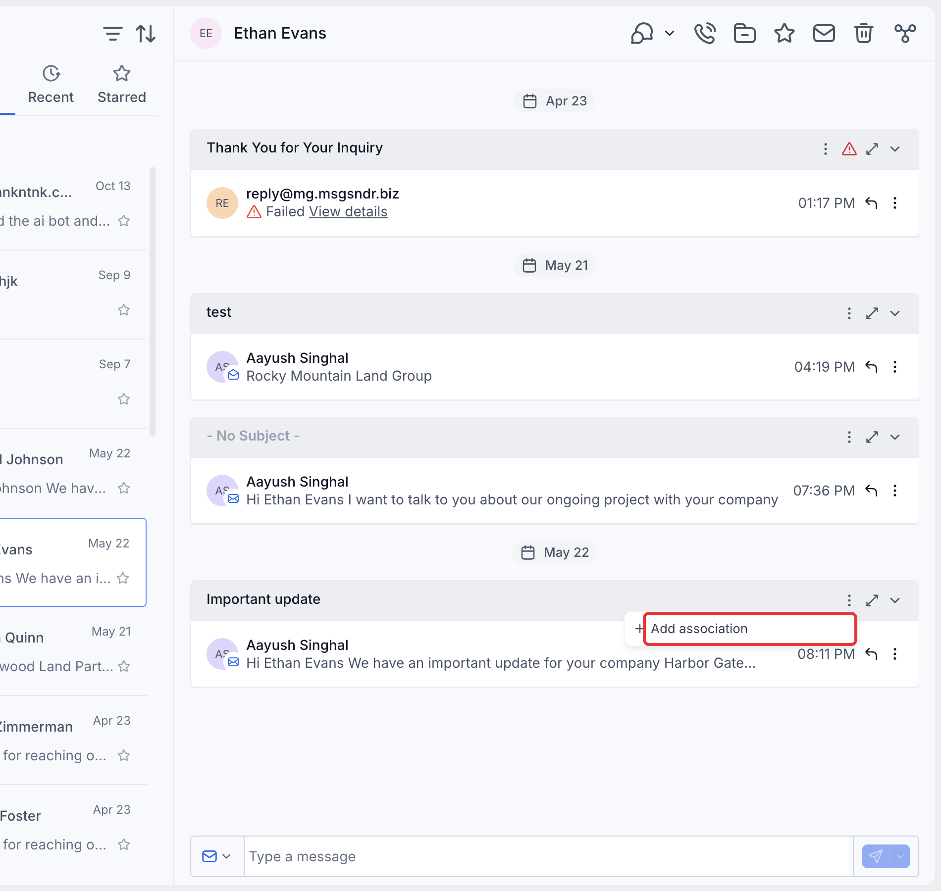This screenshot has width=941, height=891.
Task: Reply to the 08:11 PM message
Action: 871,654
